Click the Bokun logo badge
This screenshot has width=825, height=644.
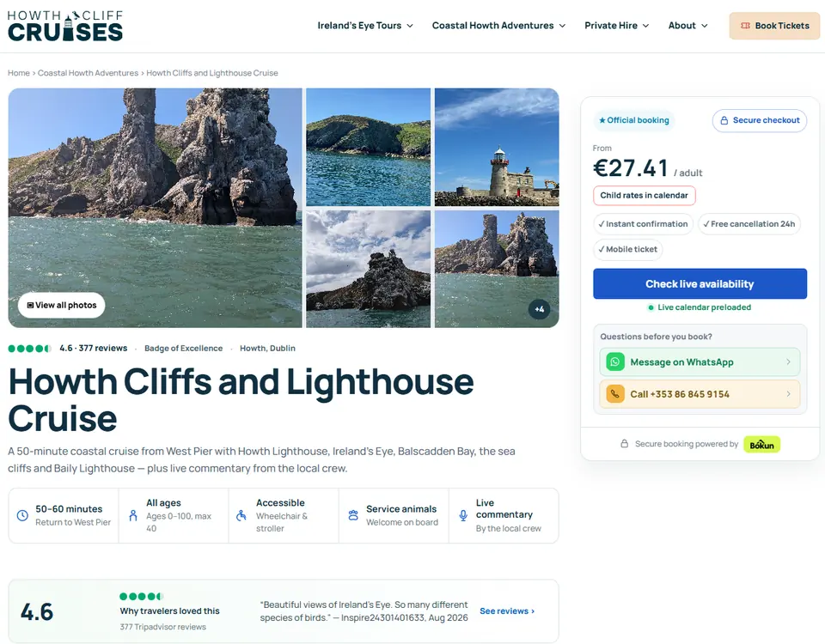coord(761,444)
